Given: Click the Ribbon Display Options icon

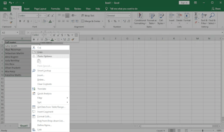Looking at the screenshot, I should 195,3.
